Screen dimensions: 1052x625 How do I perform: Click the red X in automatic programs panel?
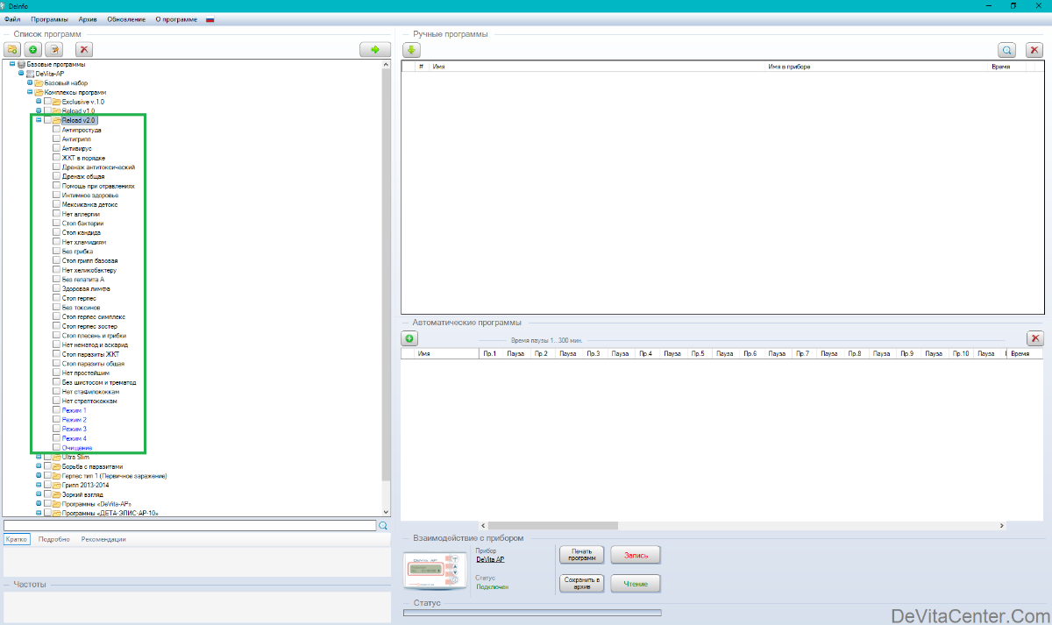[x=1034, y=338]
